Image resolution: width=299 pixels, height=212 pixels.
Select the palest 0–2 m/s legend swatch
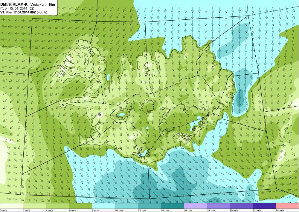tap(11, 206)
